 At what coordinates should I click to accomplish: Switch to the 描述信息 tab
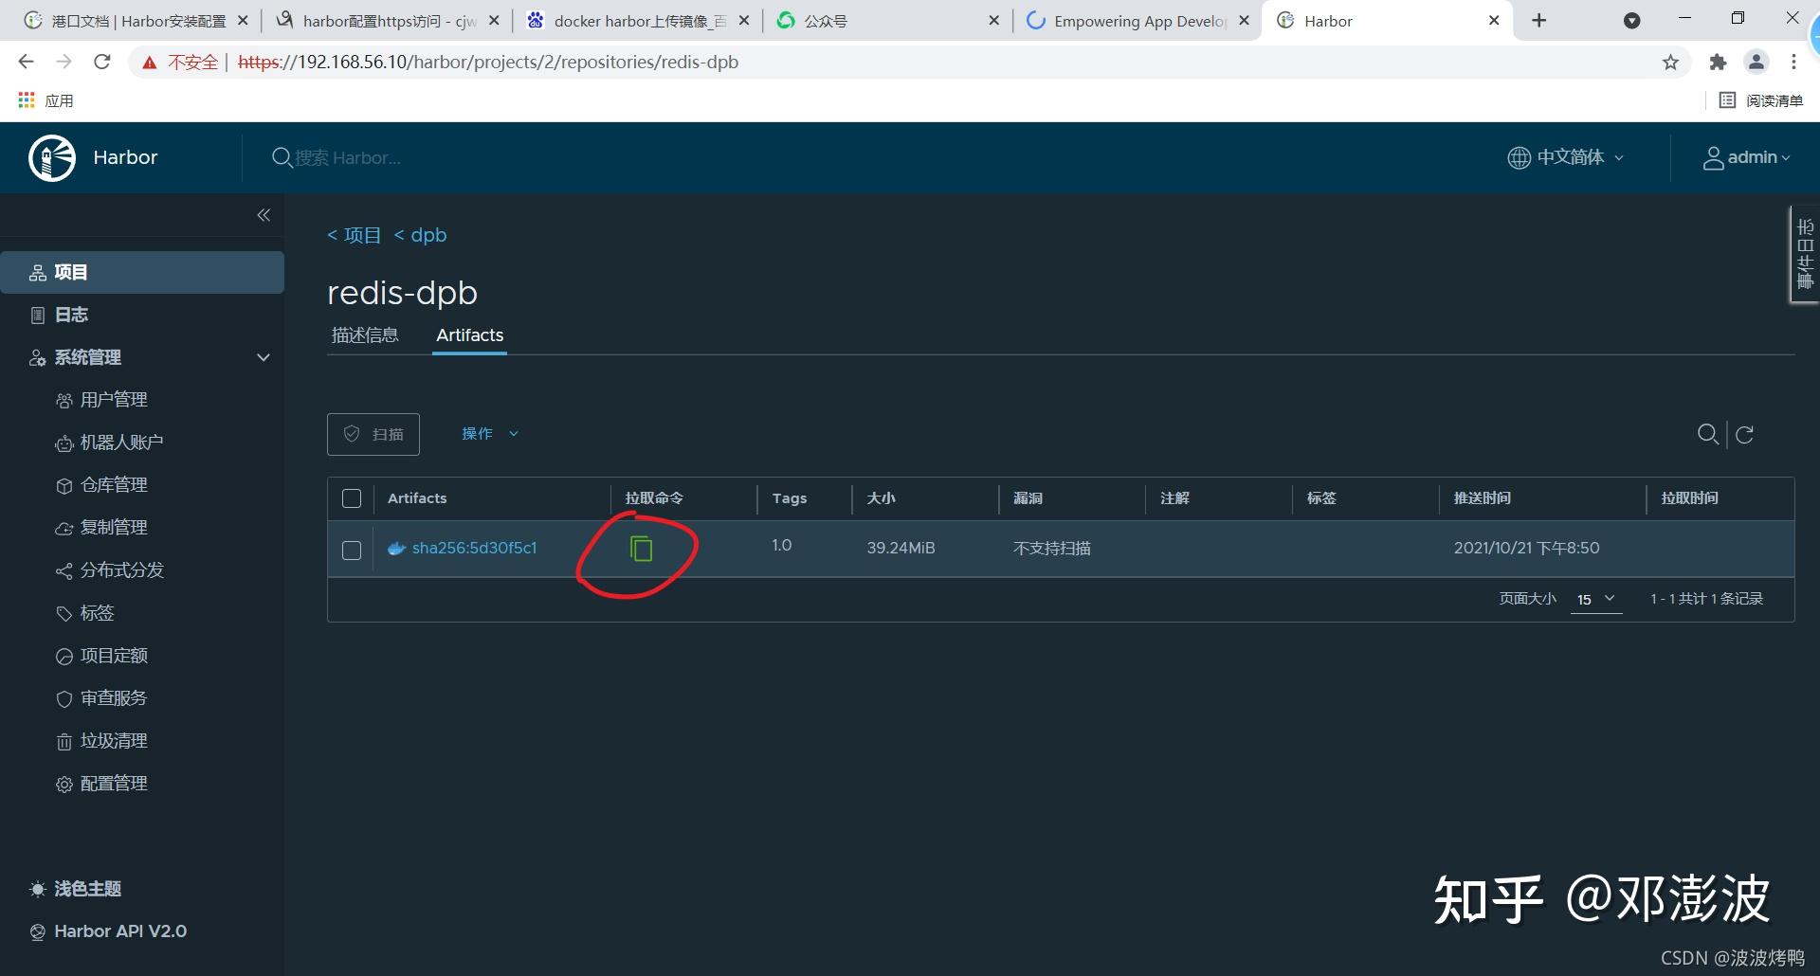pyautogui.click(x=365, y=334)
